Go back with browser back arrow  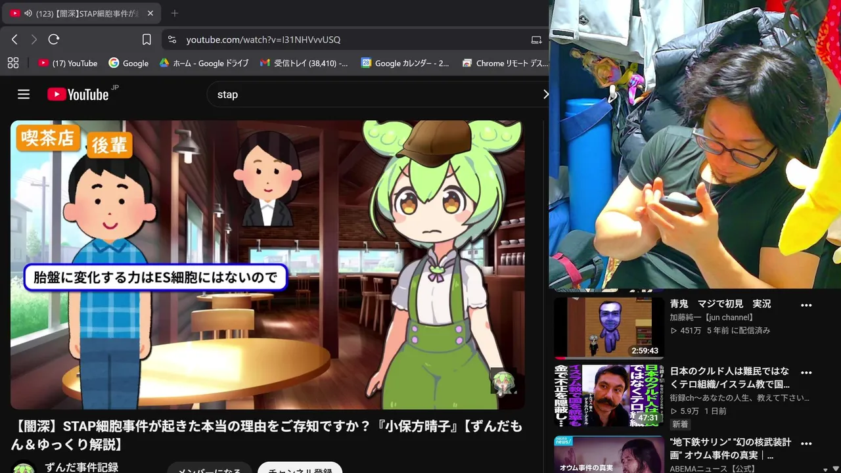(14, 39)
